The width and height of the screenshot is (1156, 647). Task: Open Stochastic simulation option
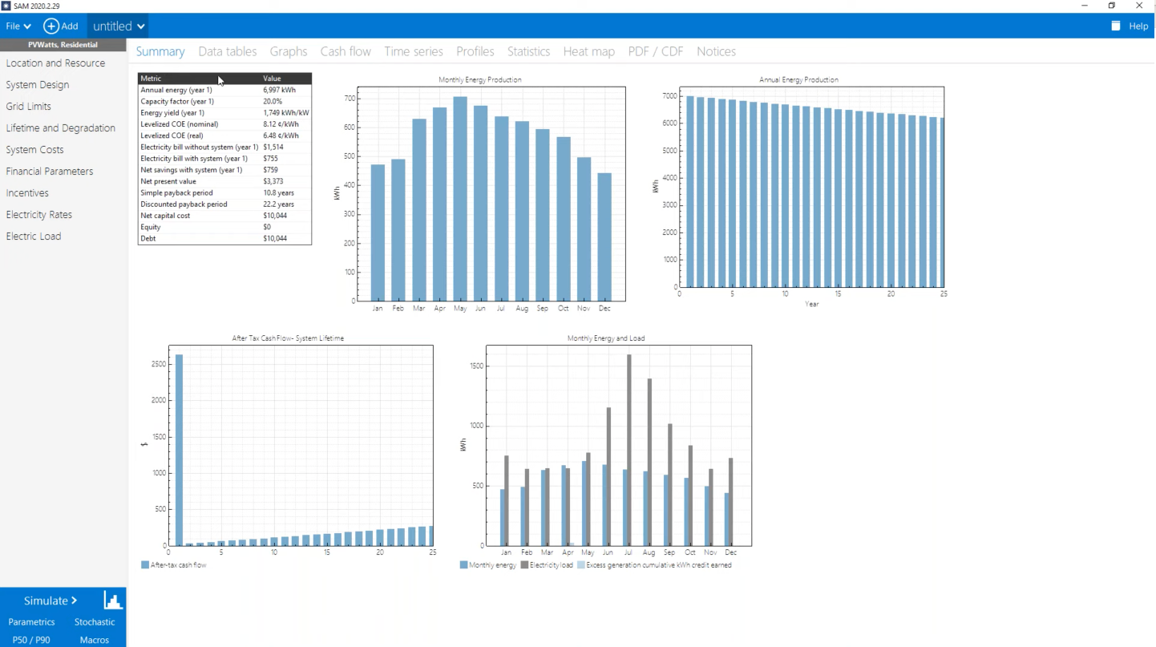click(95, 622)
